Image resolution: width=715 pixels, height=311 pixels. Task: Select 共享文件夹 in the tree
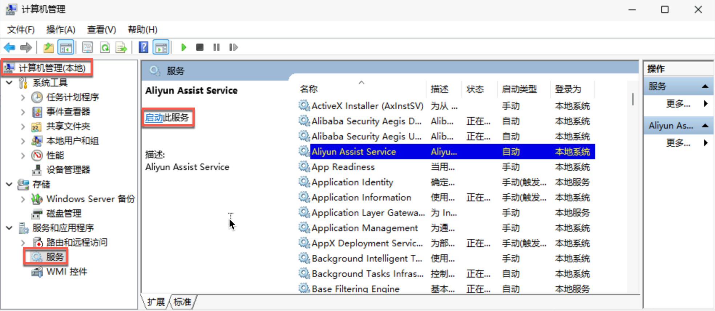pos(68,126)
